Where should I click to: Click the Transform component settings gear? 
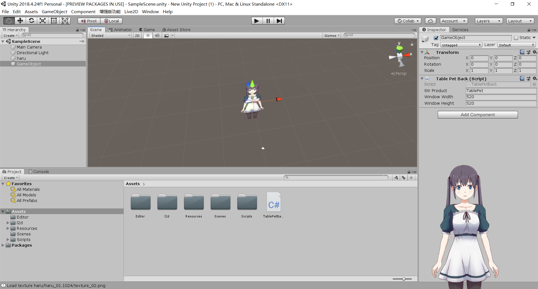(x=535, y=52)
